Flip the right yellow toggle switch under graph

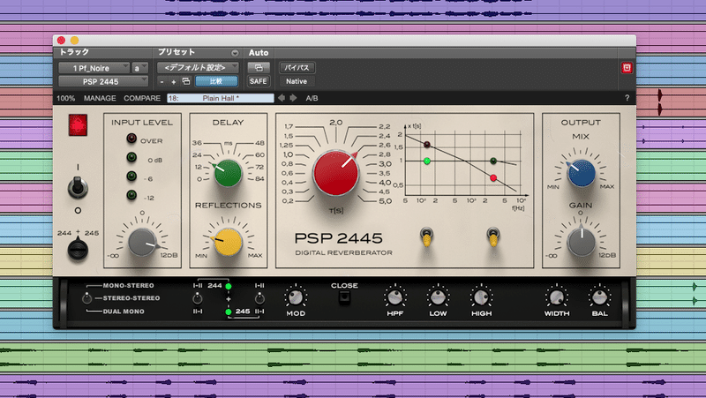point(493,237)
